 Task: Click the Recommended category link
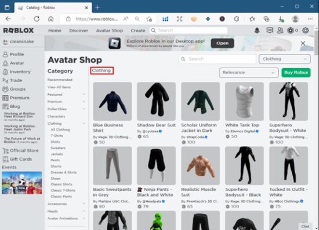60,80
